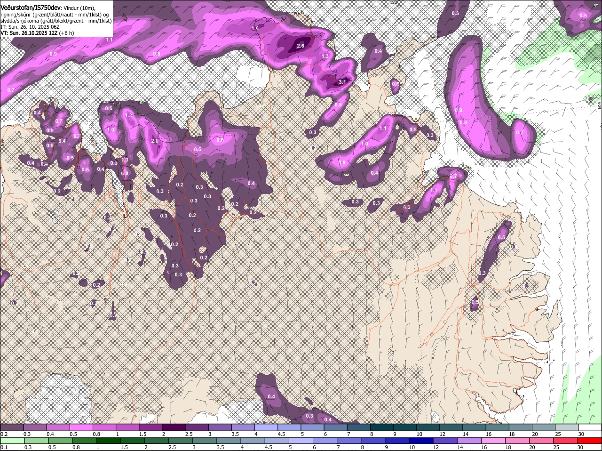Select the dark purple snow swatch labeled 2

[174, 427]
